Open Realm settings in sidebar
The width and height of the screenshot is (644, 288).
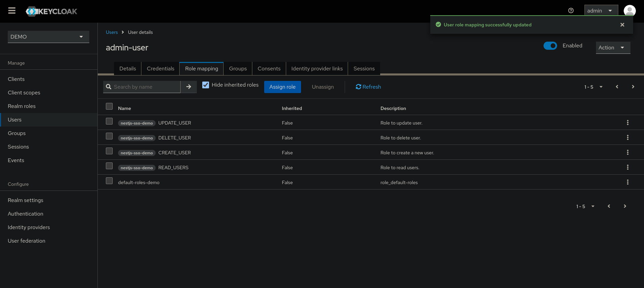(x=49, y=200)
